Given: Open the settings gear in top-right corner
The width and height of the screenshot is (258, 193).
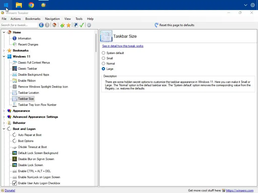Looking at the screenshot, I should [x=252, y=5].
